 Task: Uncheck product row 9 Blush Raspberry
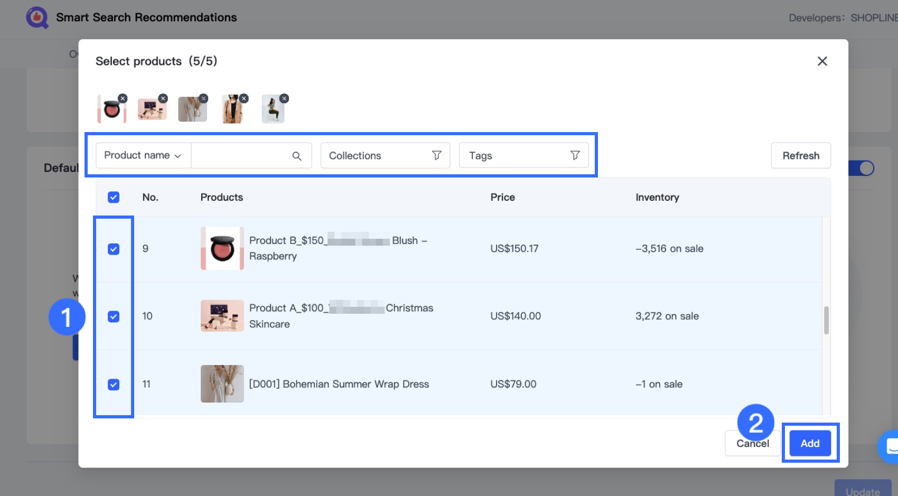coord(113,248)
